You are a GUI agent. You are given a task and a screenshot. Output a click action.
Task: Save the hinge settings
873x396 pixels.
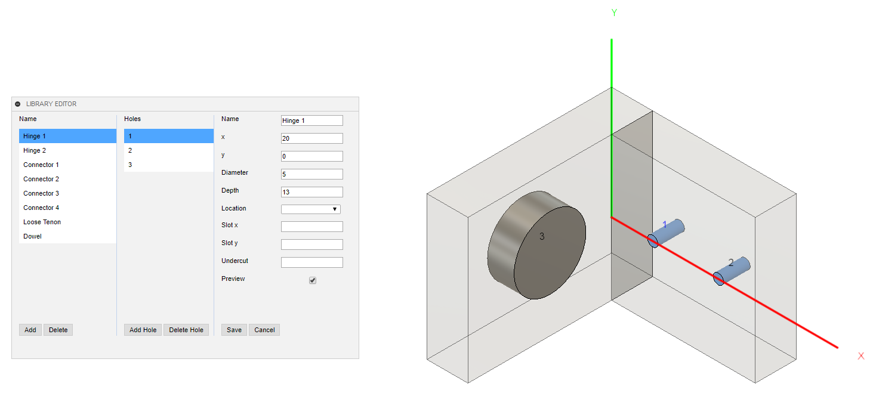234,330
